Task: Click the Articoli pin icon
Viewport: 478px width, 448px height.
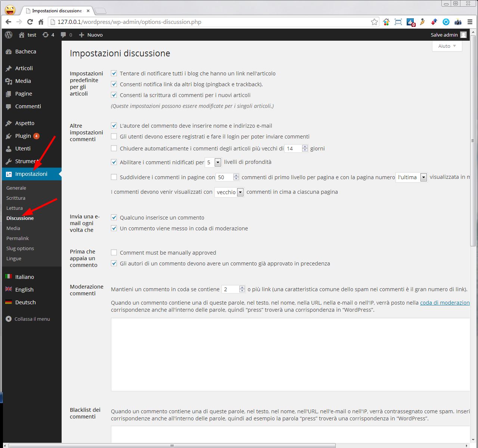Action: tap(9, 69)
